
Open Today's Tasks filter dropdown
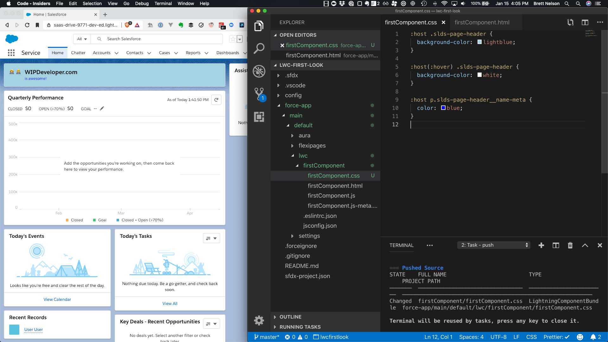212,238
